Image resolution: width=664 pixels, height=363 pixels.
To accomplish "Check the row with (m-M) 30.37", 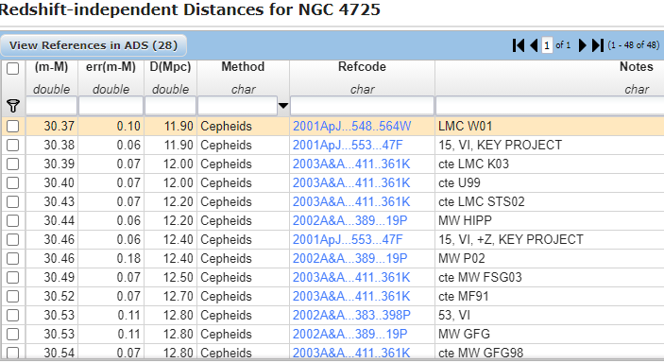I will tap(12, 126).
